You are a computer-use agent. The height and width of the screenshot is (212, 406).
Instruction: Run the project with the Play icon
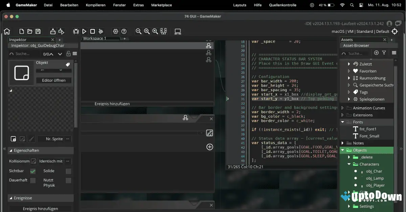coord(84,31)
